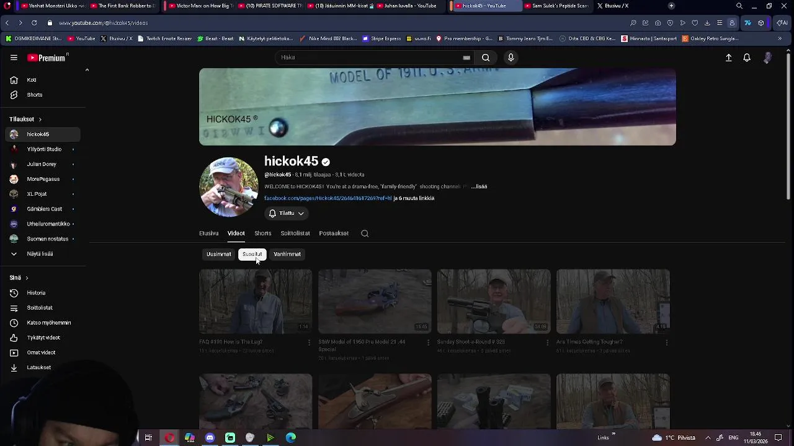Image resolution: width=794 pixels, height=446 pixels.
Task: Click the search magnifier button
Action: tap(486, 58)
